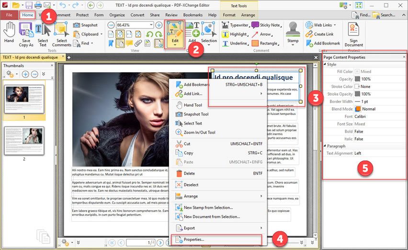This screenshot has width=408, height=250.
Task: Select the Typewriter comment tool
Action: tap(235, 25)
